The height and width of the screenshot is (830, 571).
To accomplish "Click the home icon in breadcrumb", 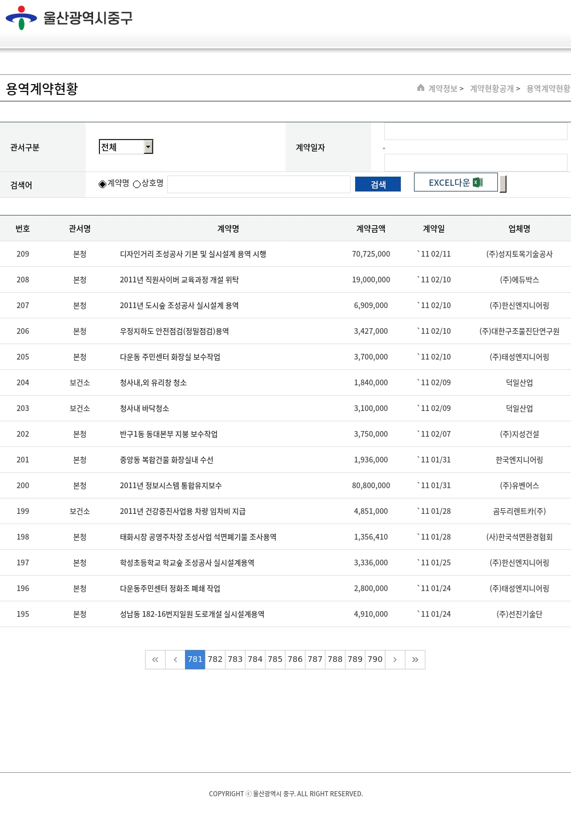I will (421, 88).
